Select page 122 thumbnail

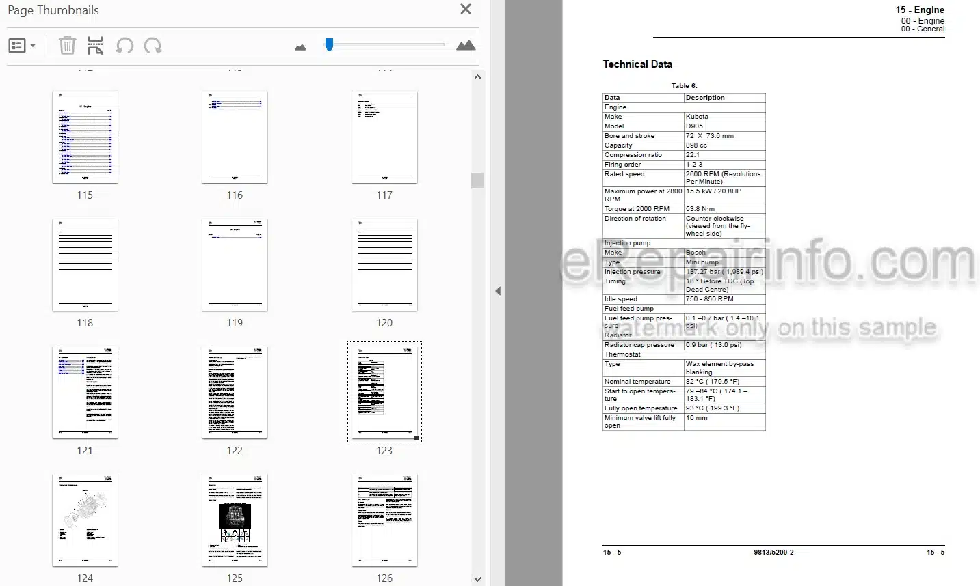pos(235,393)
